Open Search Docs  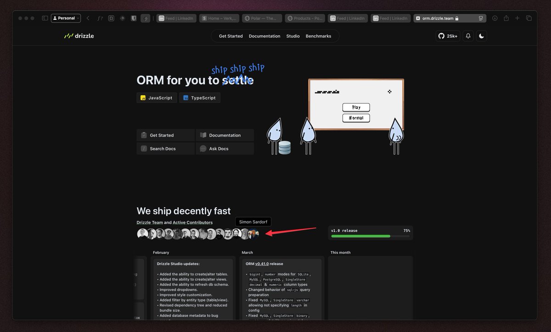coord(165,149)
